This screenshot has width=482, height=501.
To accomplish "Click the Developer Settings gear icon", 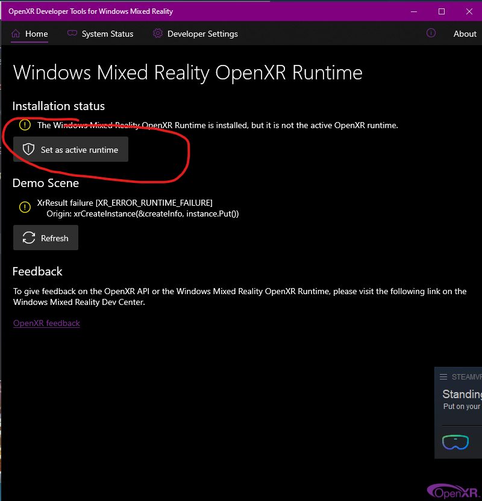I will 157,33.
